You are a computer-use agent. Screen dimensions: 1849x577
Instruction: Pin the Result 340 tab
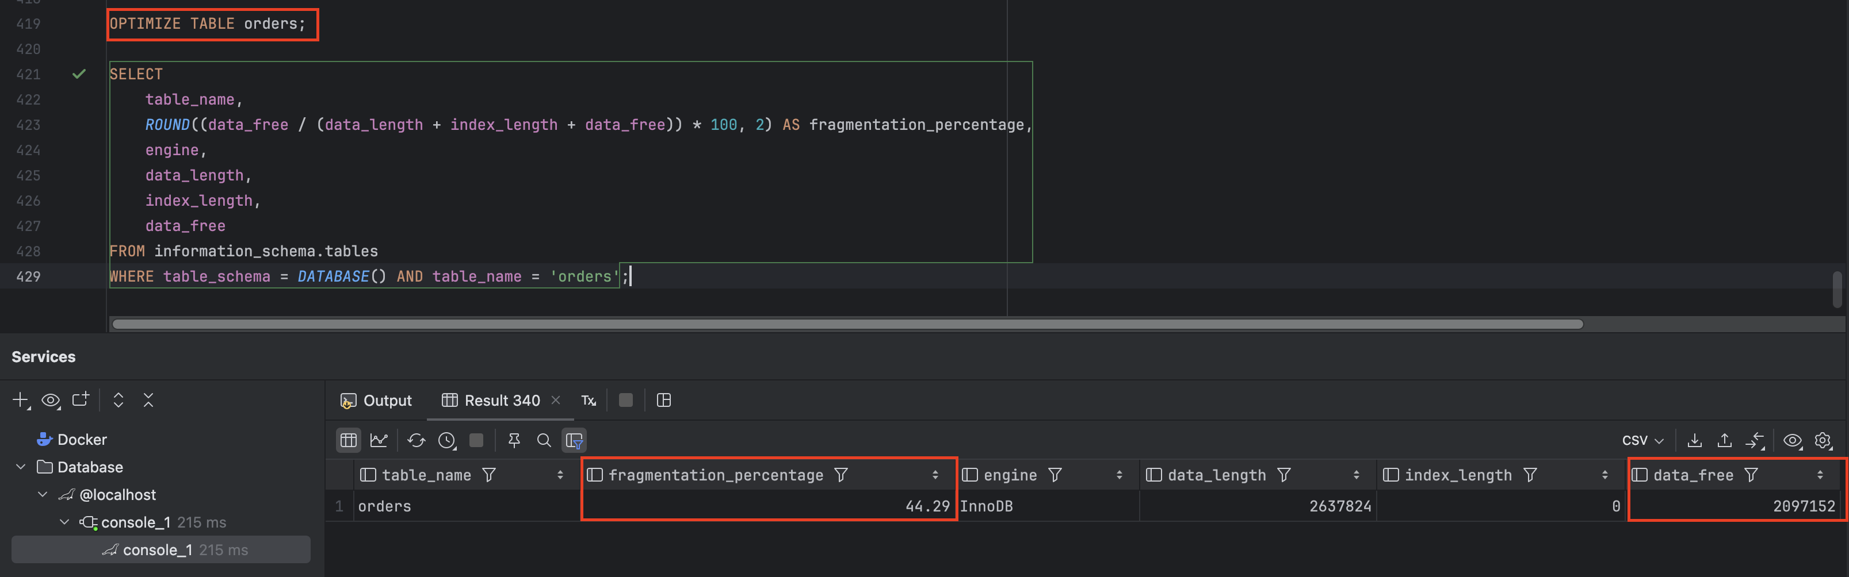pos(514,440)
